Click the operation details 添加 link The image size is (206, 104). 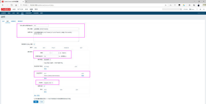[35, 96]
